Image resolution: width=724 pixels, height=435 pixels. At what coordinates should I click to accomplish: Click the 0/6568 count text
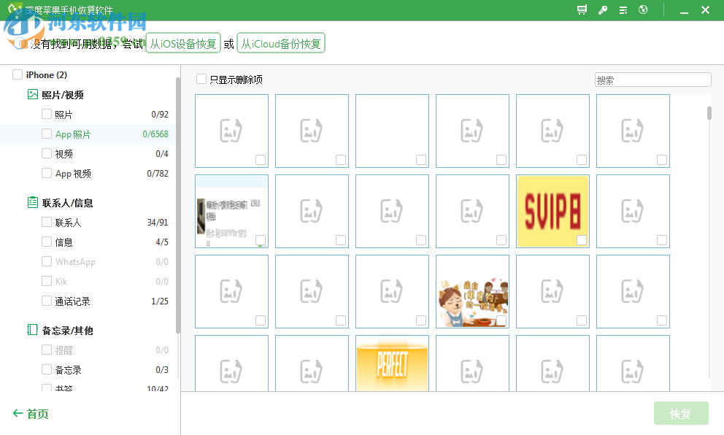[x=155, y=134]
